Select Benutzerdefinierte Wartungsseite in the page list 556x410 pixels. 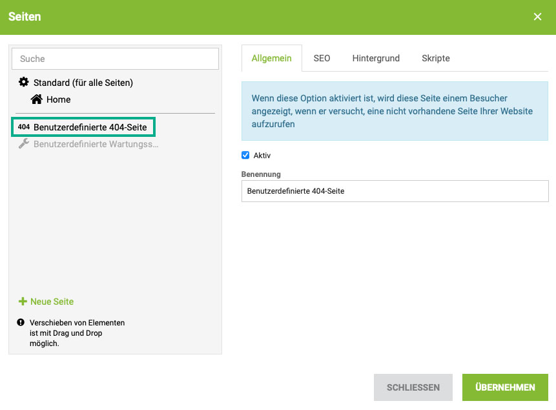[96, 144]
